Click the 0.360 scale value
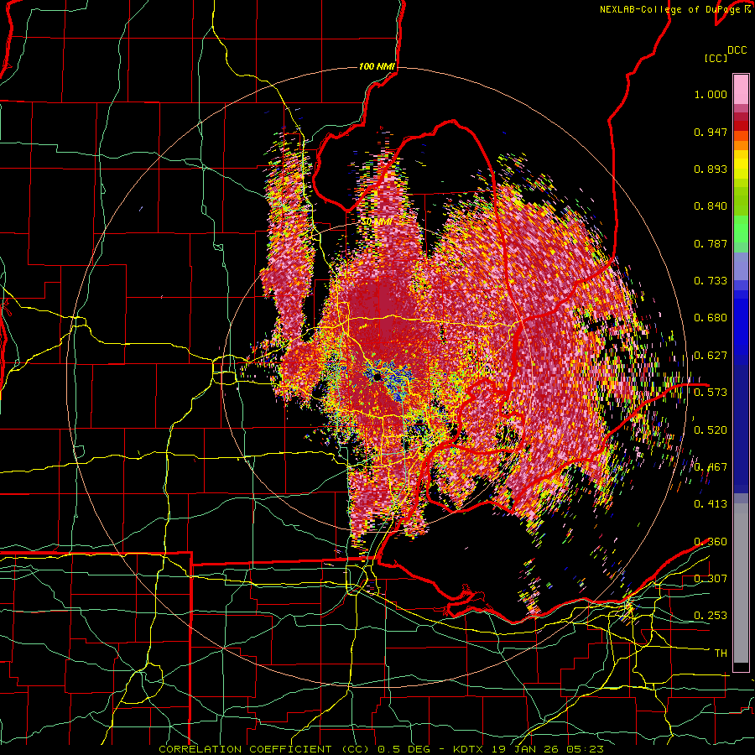This screenshot has height=755, width=755. click(711, 542)
